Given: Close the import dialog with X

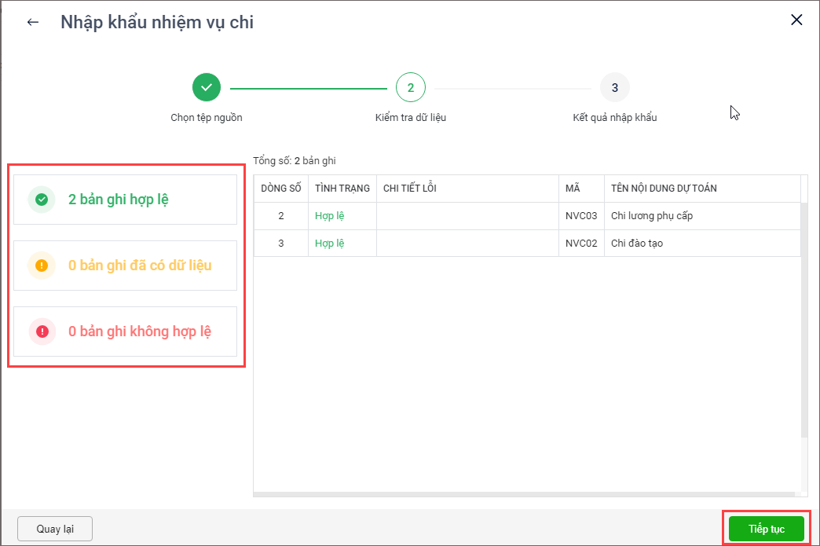Looking at the screenshot, I should click(x=796, y=20).
